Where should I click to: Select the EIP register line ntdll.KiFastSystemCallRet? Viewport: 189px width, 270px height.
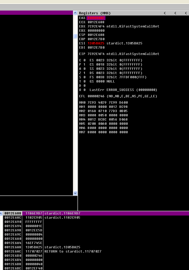[119, 54]
